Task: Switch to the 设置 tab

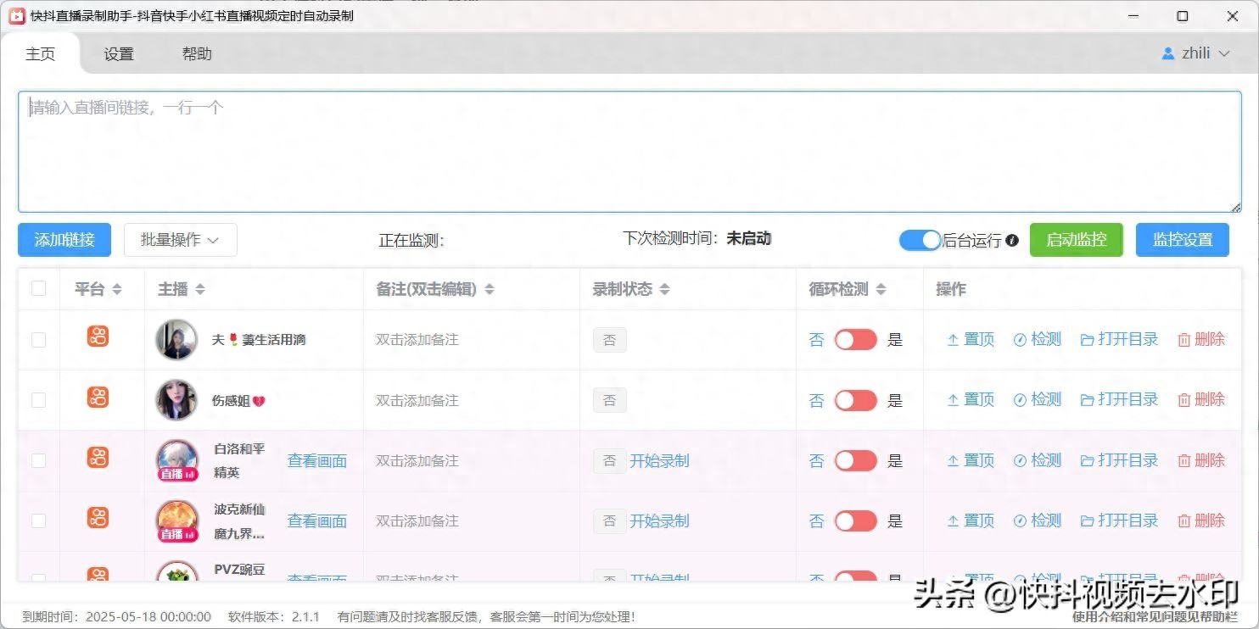Action: coord(119,54)
